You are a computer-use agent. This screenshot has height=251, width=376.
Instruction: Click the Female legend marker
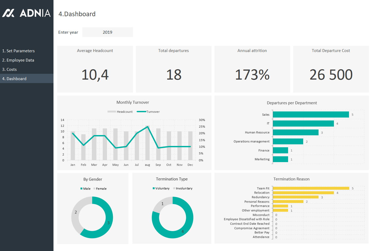point(94,189)
